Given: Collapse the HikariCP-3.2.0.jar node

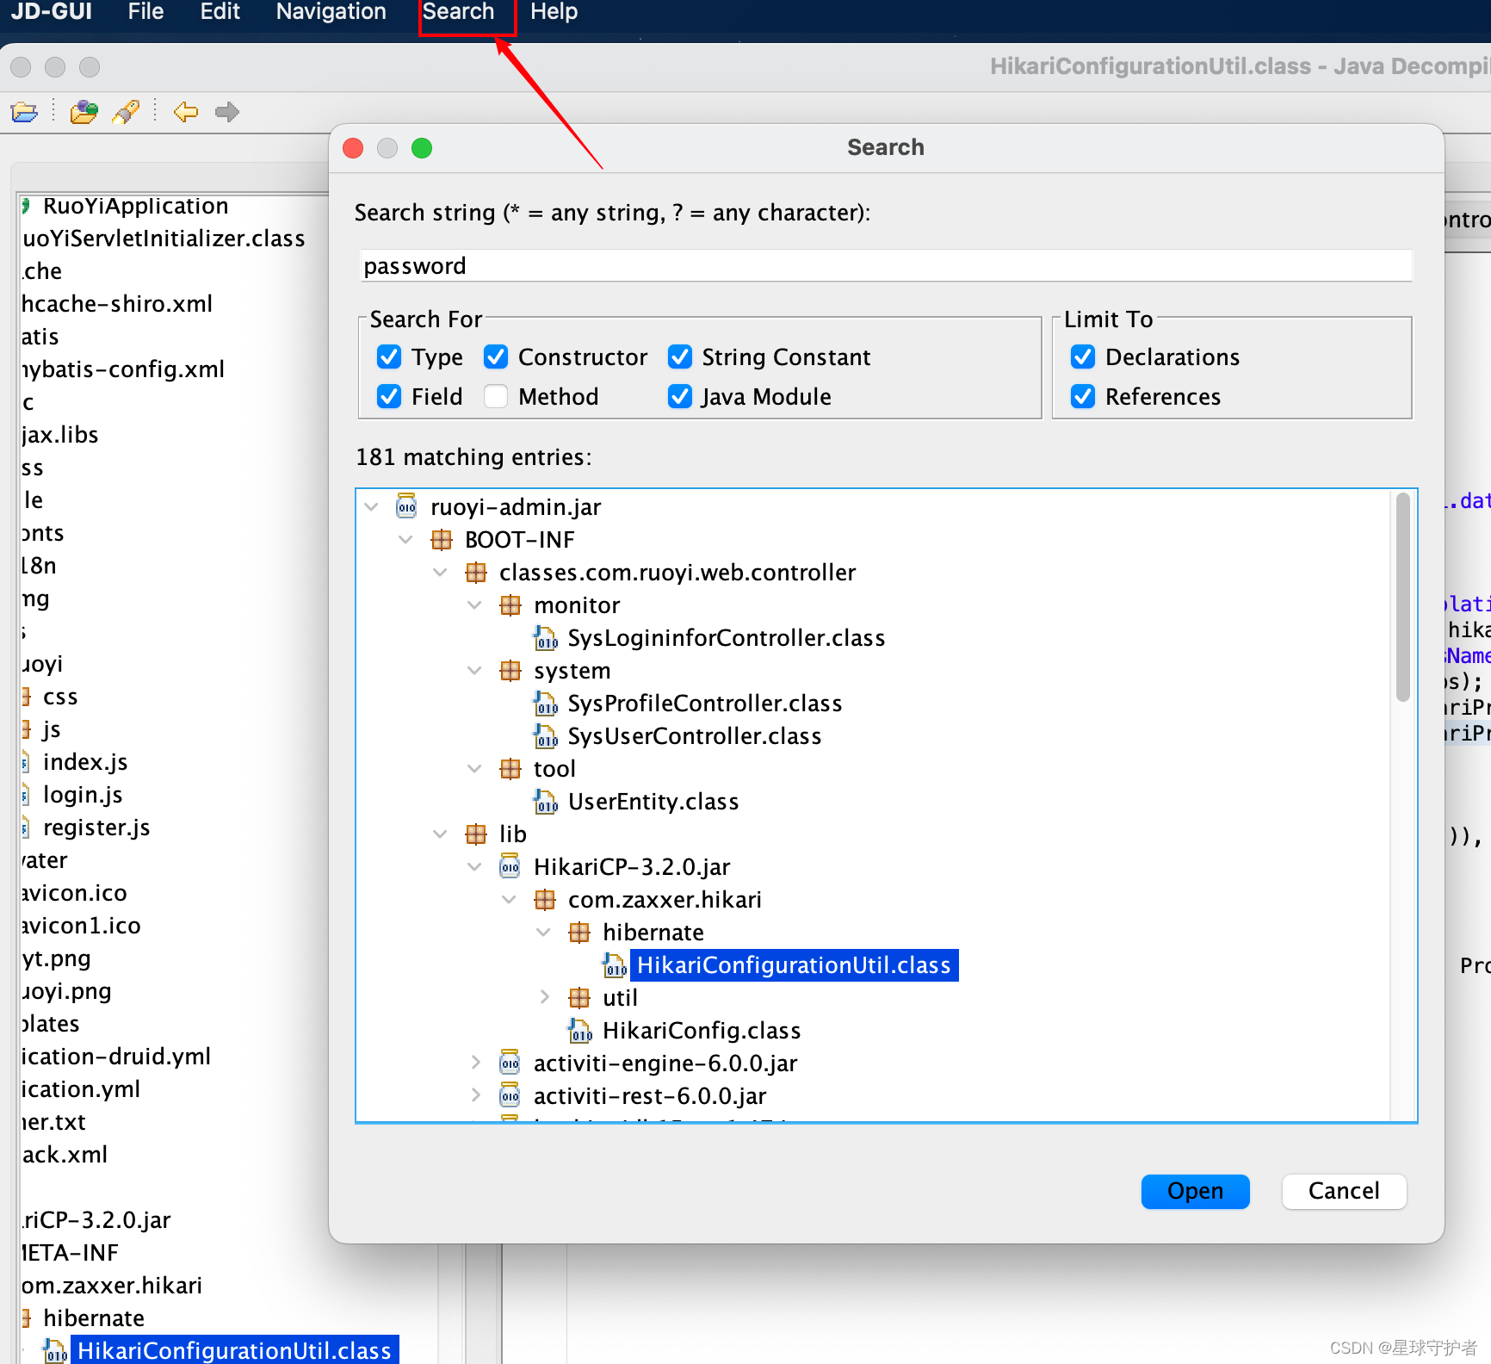Looking at the screenshot, I should tap(474, 866).
